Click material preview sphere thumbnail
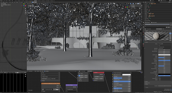 (157, 36)
